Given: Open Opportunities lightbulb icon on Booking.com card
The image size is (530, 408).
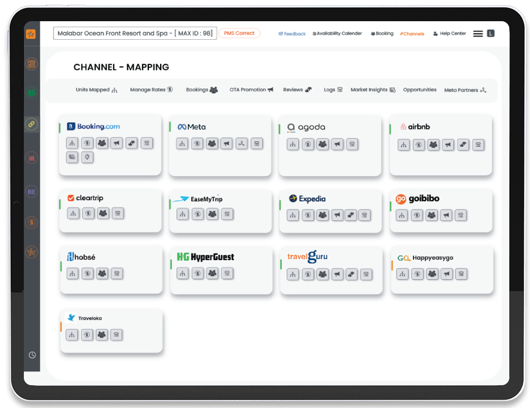Looking at the screenshot, I should 87,157.
